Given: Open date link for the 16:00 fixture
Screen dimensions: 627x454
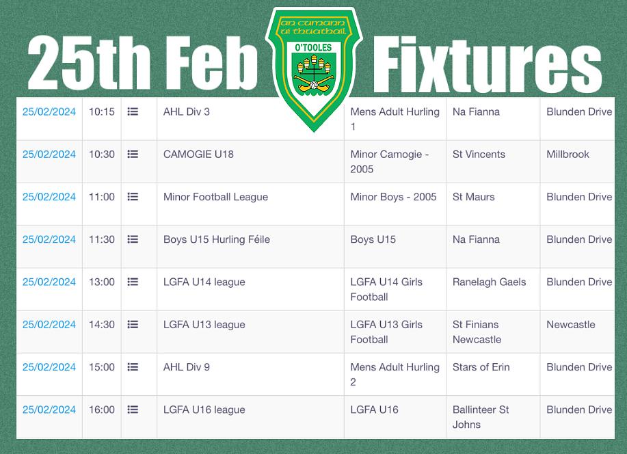Looking at the screenshot, I should click(x=49, y=410).
